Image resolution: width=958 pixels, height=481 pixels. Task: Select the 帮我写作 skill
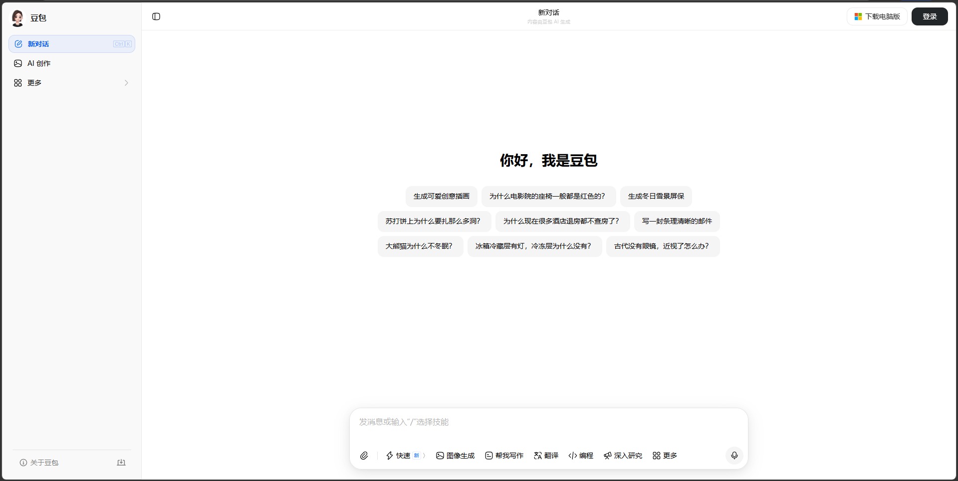504,456
